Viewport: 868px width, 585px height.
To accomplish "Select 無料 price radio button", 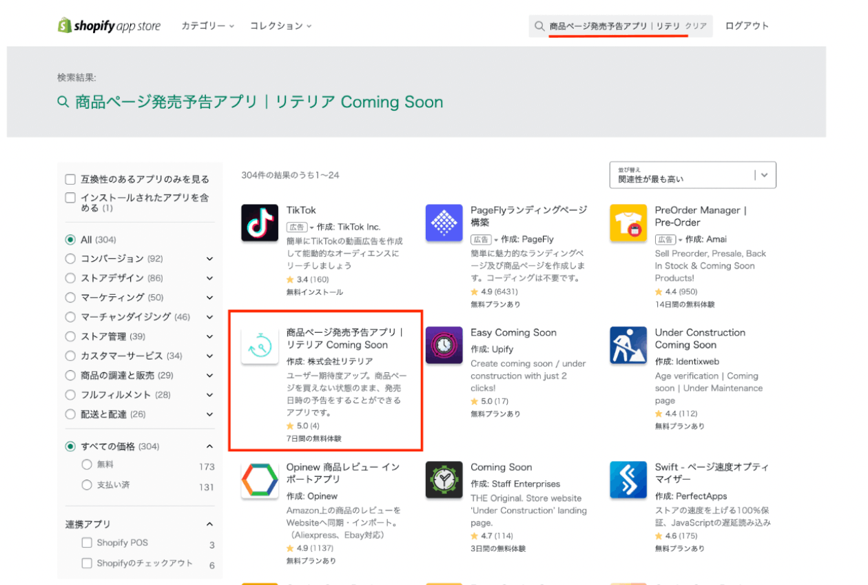I will tap(87, 465).
